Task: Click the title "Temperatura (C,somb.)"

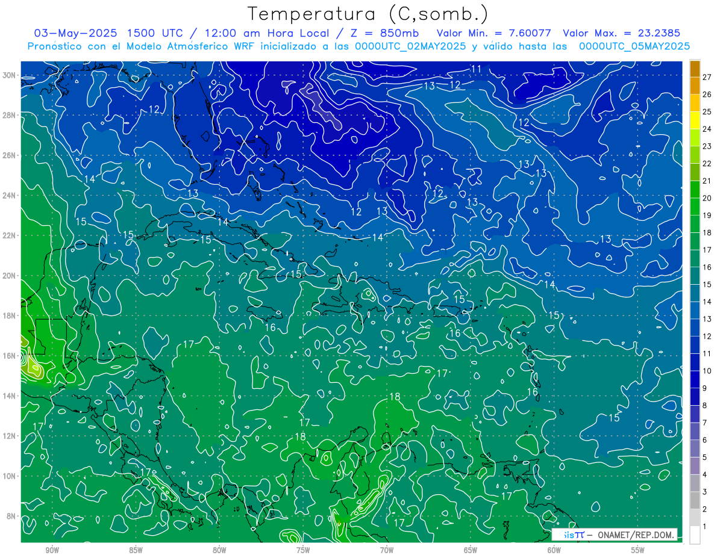Action: [x=368, y=14]
